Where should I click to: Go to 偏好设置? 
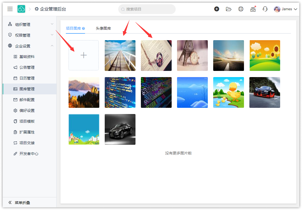click(30, 110)
